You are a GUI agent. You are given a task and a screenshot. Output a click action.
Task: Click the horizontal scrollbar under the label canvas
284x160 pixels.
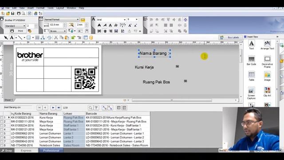click(x=172, y=100)
